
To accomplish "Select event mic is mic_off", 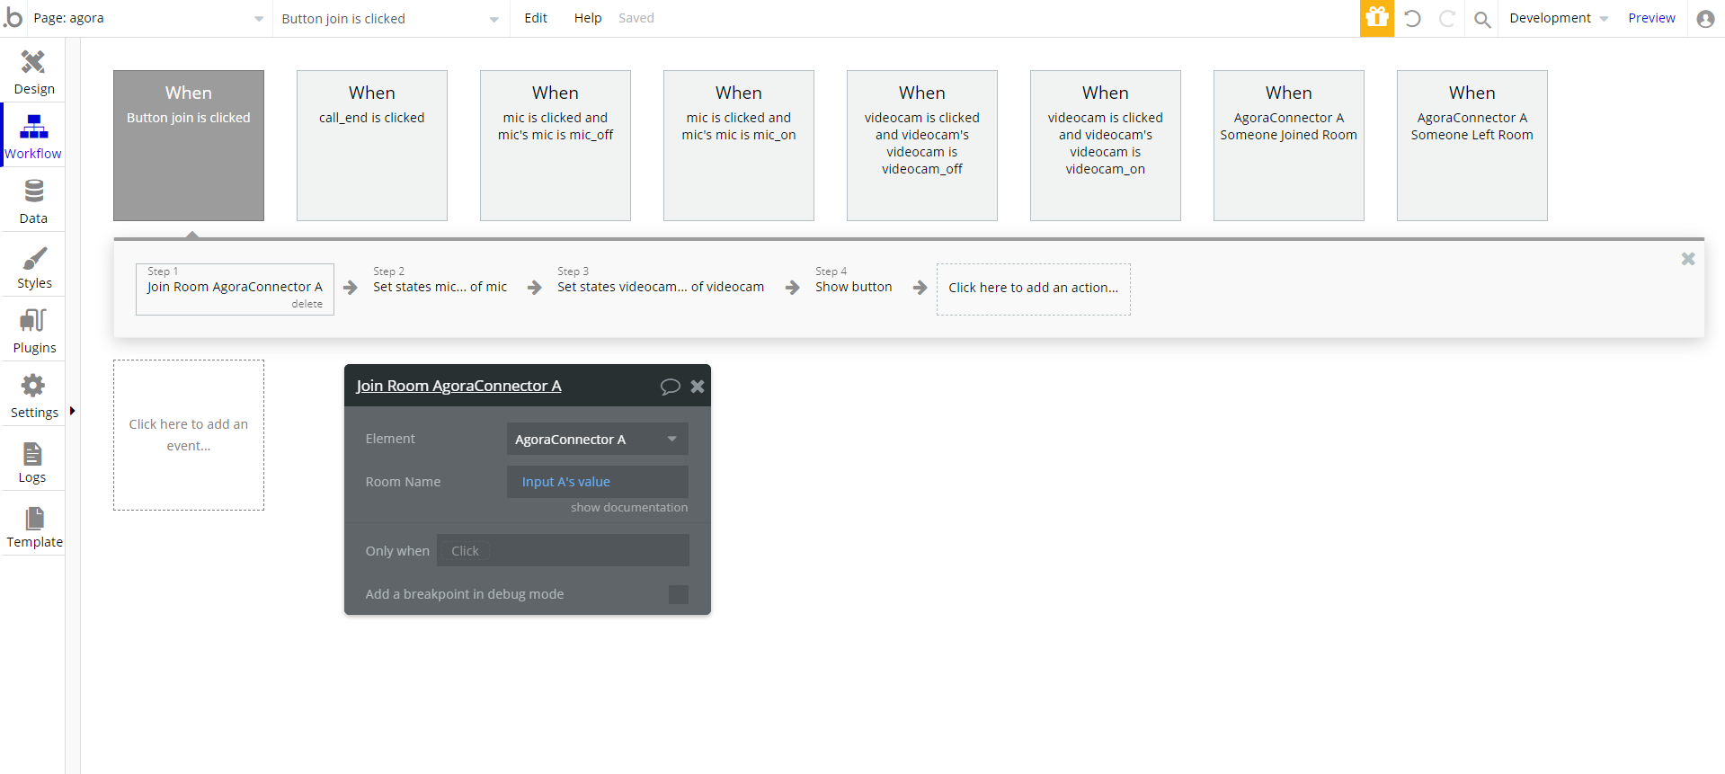I will pyautogui.click(x=556, y=146).
